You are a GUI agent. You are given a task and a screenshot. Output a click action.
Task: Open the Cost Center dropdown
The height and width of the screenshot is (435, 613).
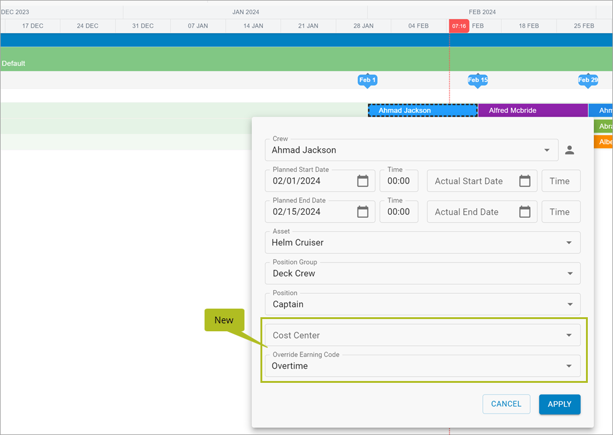click(423, 335)
